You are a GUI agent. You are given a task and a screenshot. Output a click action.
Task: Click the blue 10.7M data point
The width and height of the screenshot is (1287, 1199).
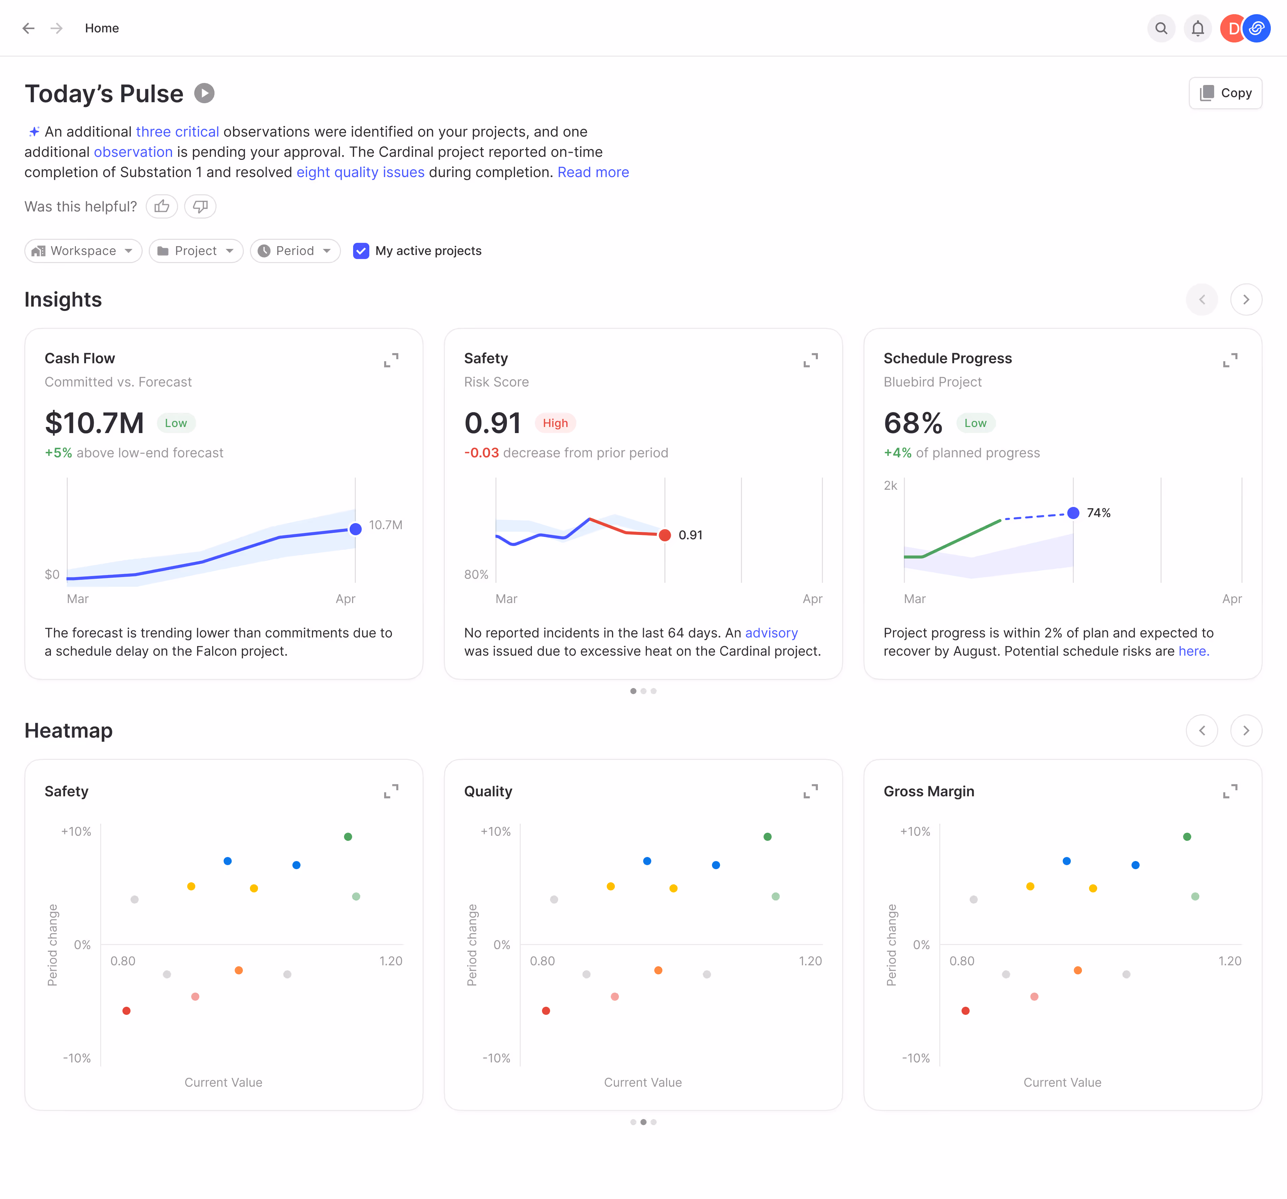[355, 529]
